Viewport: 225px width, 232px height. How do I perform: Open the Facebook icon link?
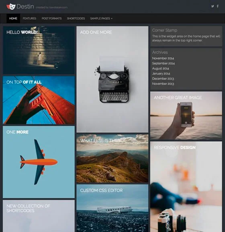tap(218, 6)
